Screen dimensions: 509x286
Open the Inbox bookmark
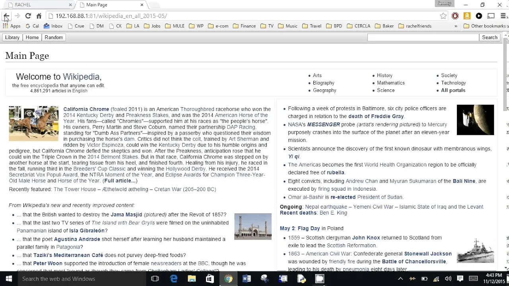(53, 26)
